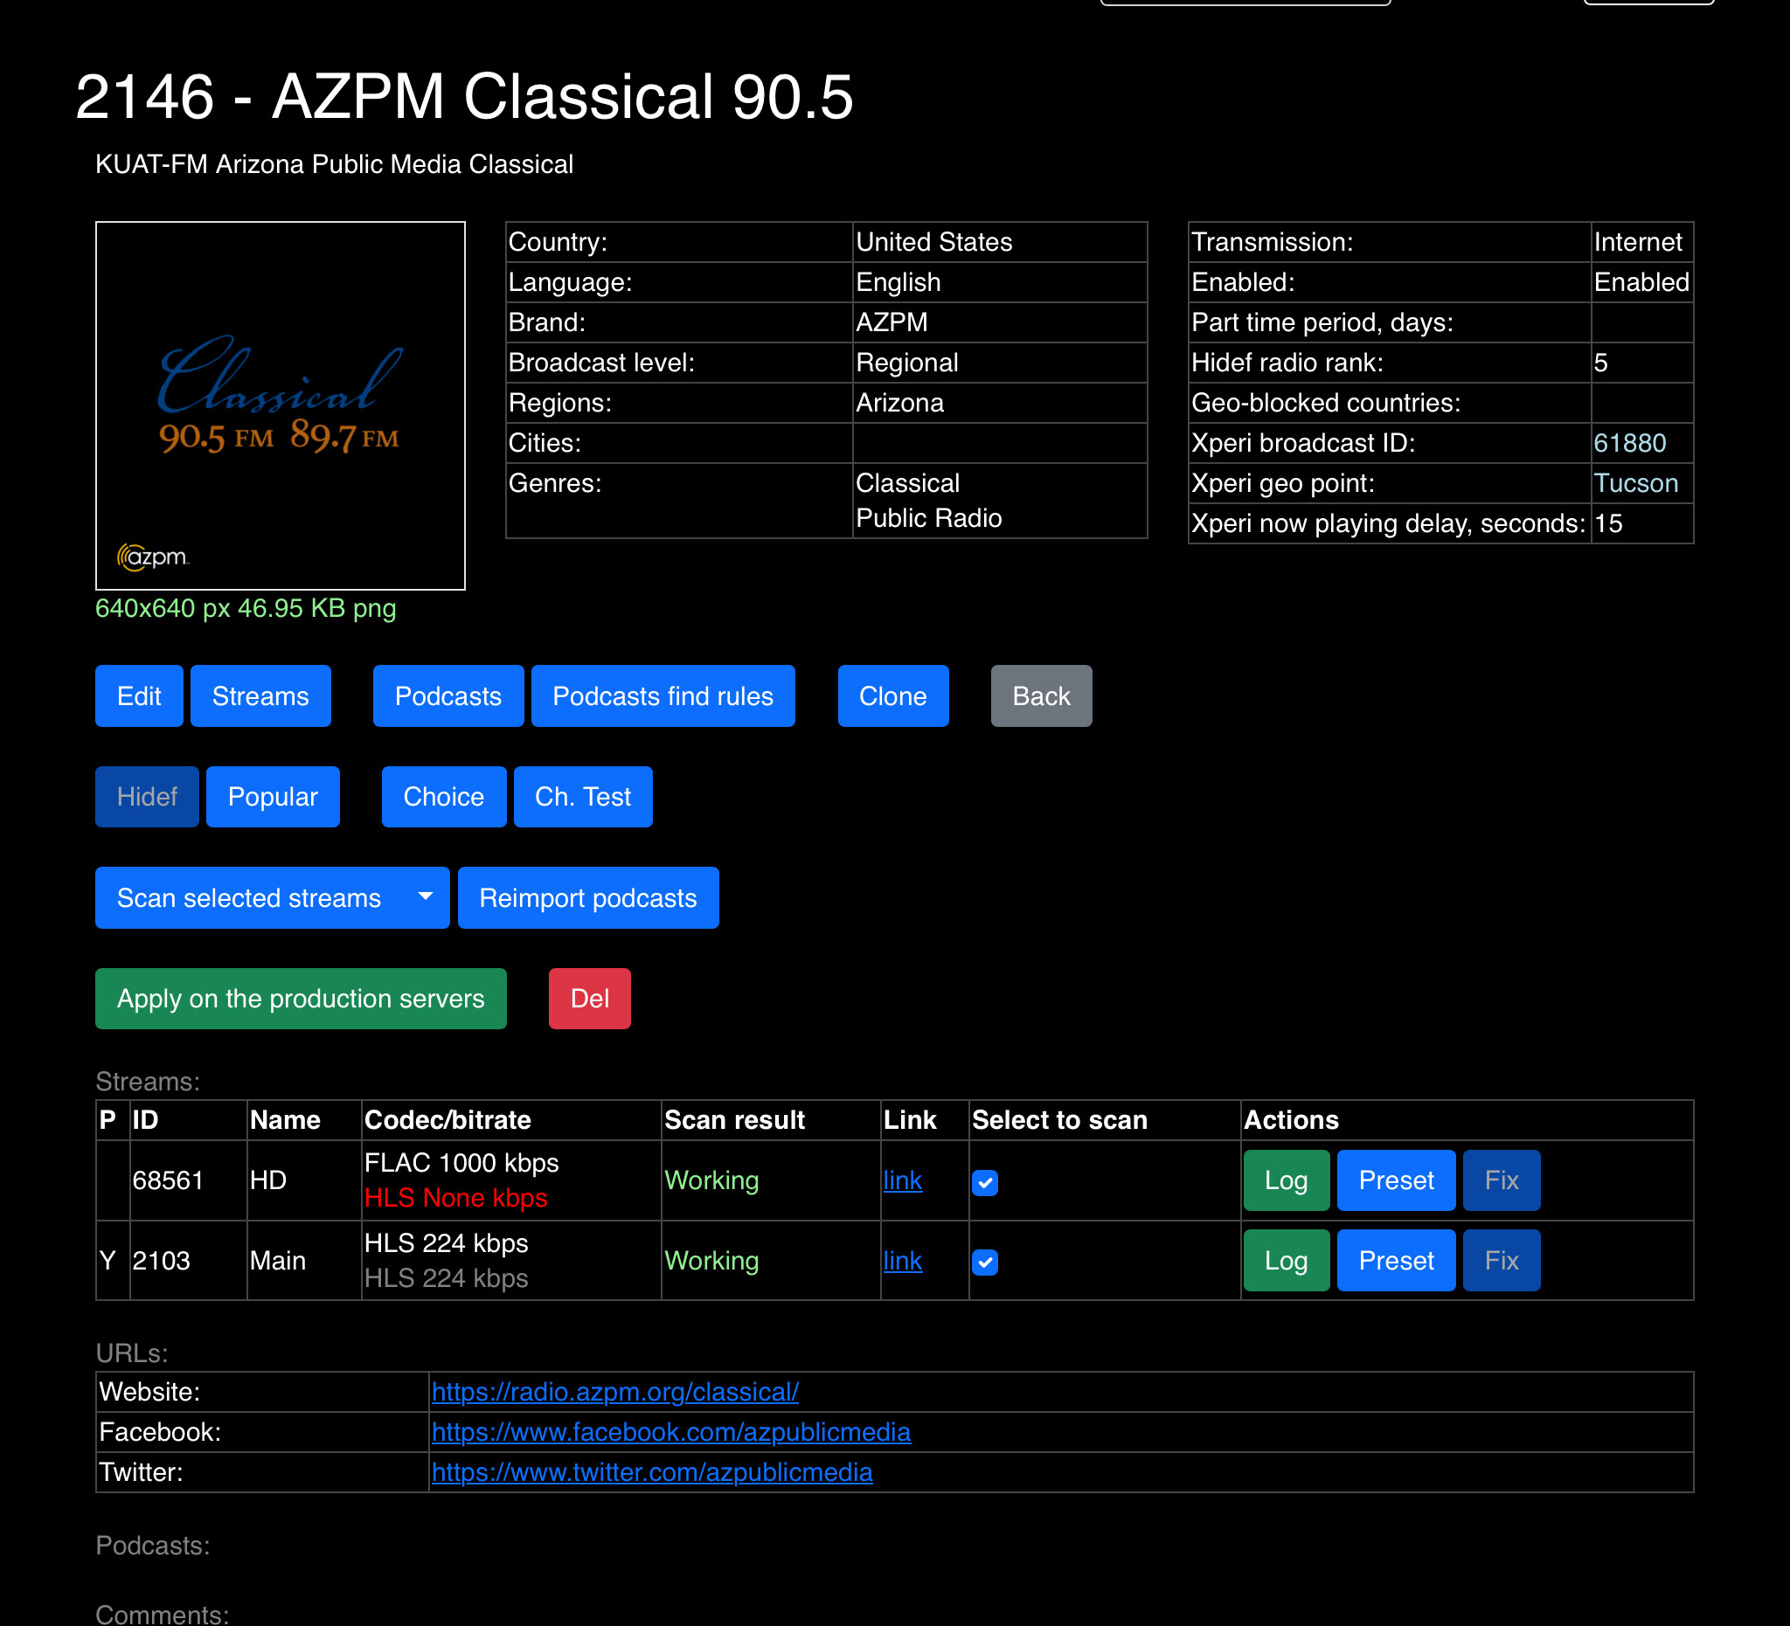Open the Streams page
The image size is (1790, 1626).
click(260, 695)
